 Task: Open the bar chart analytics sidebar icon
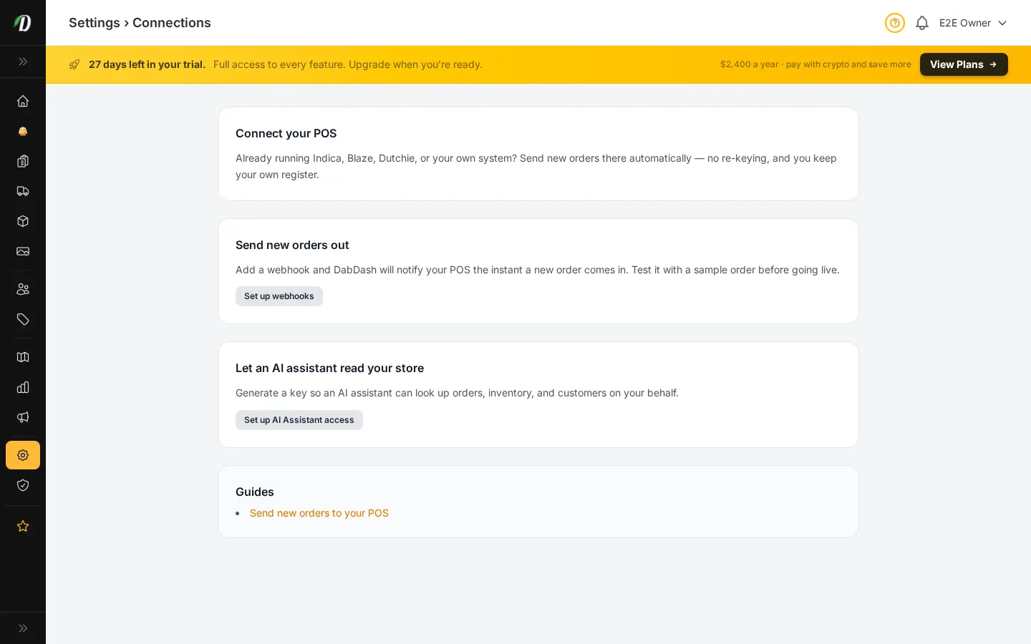23,387
